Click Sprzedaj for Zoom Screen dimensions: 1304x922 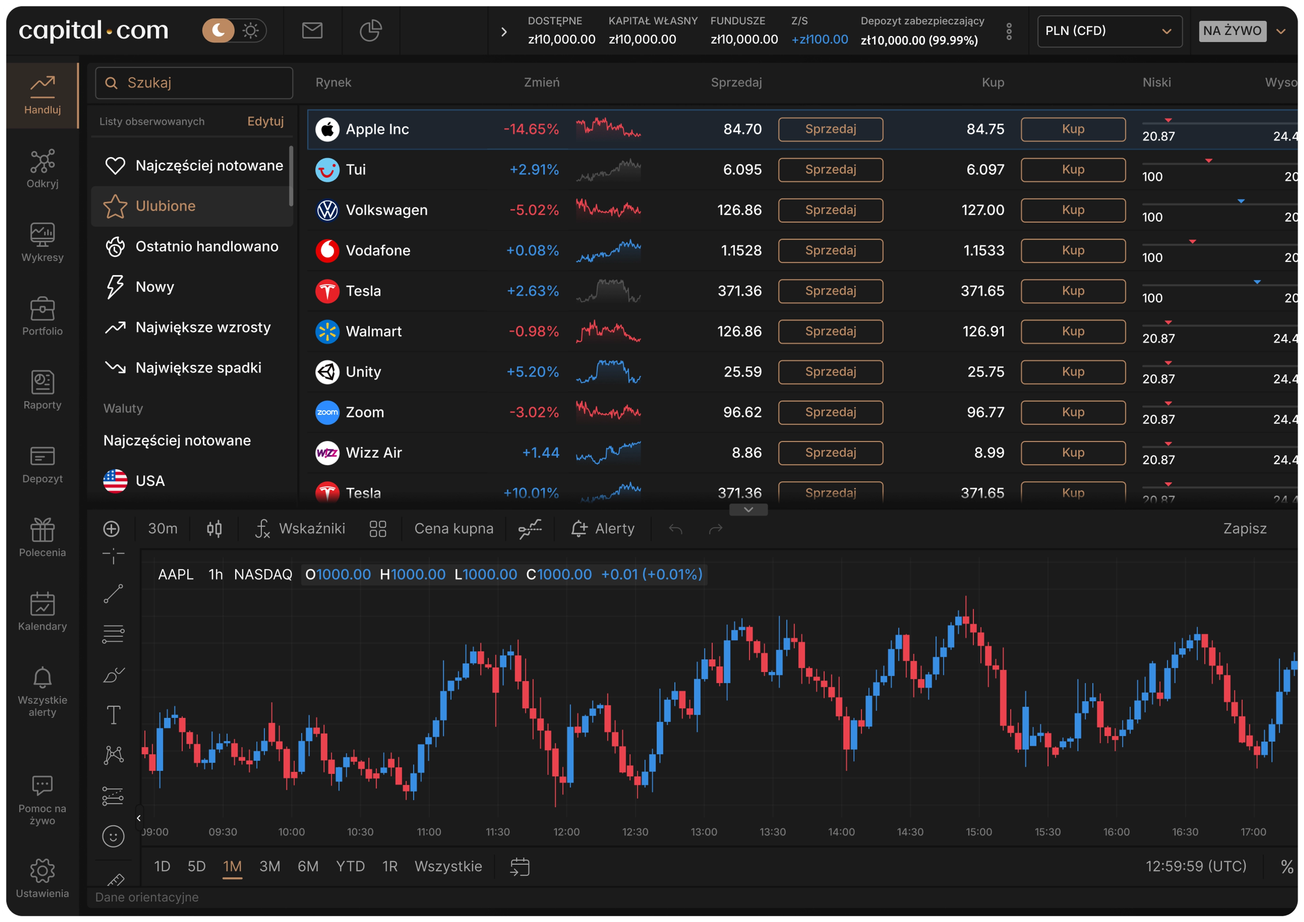(x=830, y=412)
